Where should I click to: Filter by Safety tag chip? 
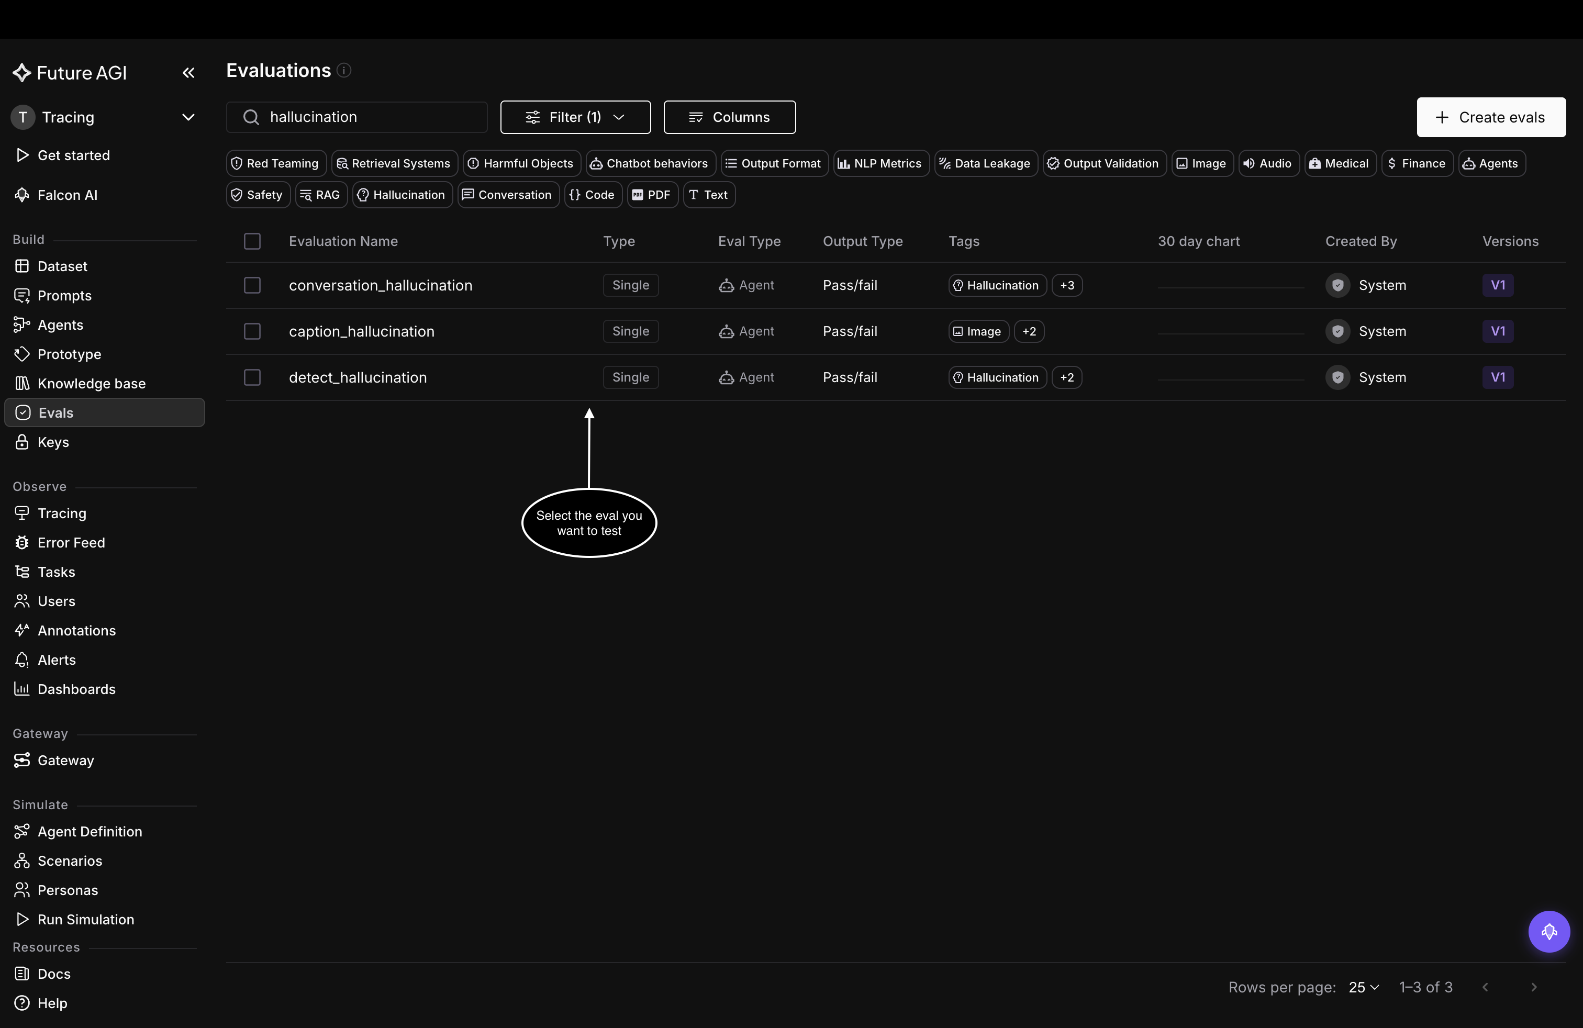[258, 194]
